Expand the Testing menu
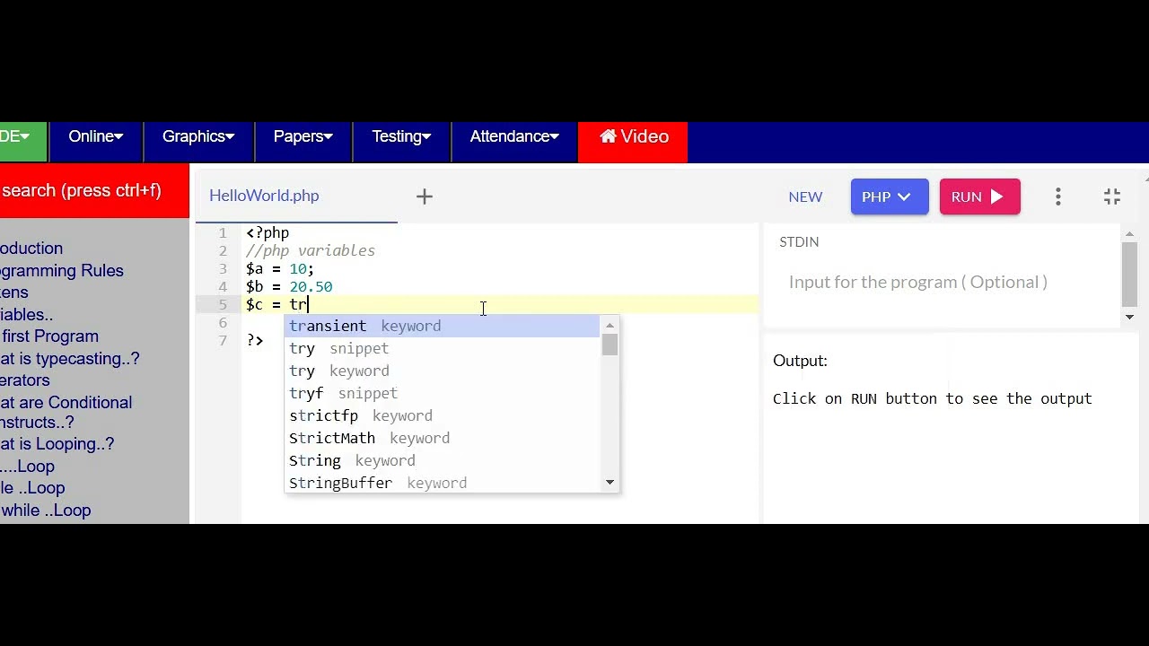Viewport: 1149px width, 646px height. coord(401,136)
